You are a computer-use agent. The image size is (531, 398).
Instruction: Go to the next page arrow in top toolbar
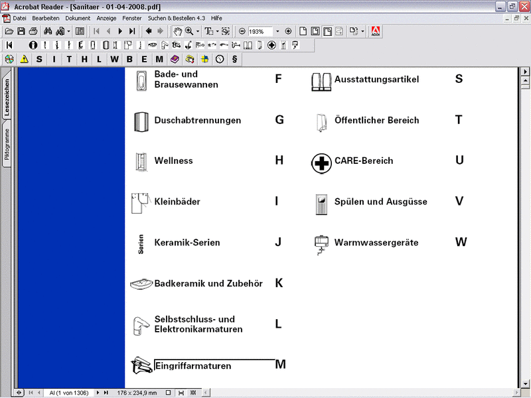[120, 31]
